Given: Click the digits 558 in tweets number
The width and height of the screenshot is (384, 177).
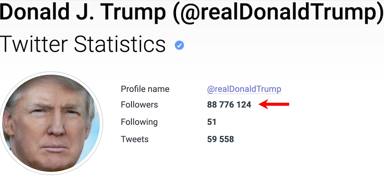Looking at the screenshot, I should pyautogui.click(x=226, y=139).
